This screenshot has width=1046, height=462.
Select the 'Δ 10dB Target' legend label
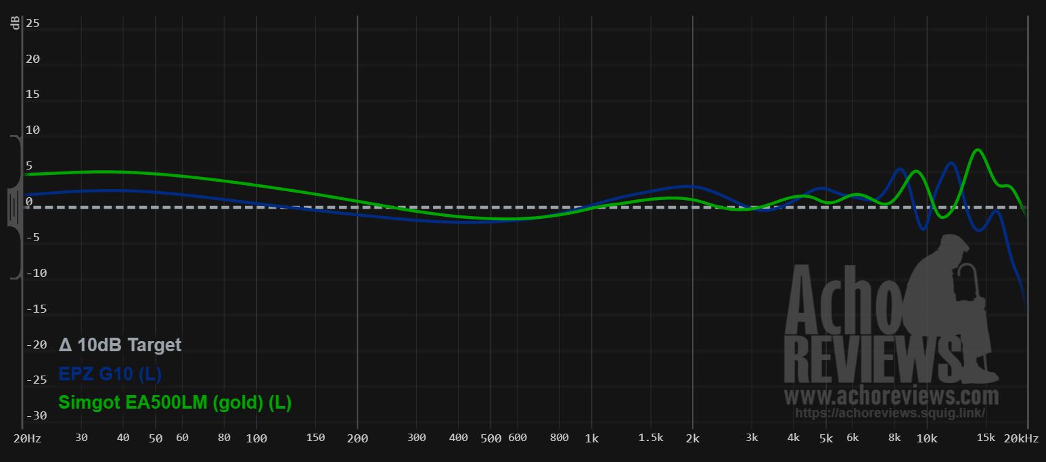click(120, 344)
